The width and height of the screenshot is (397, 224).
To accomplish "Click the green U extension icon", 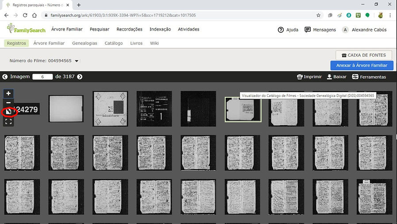I will [358, 15].
